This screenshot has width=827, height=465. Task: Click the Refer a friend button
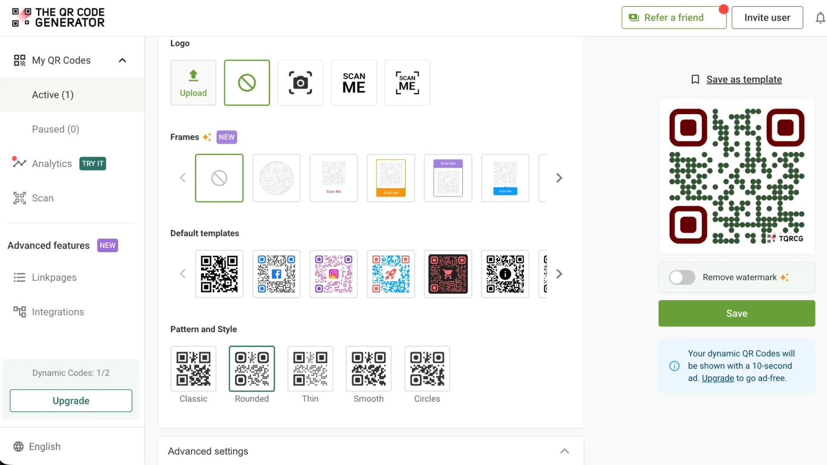674,18
